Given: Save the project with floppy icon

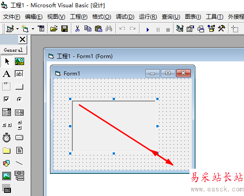Looking at the screenshot, I should click(x=65, y=29).
